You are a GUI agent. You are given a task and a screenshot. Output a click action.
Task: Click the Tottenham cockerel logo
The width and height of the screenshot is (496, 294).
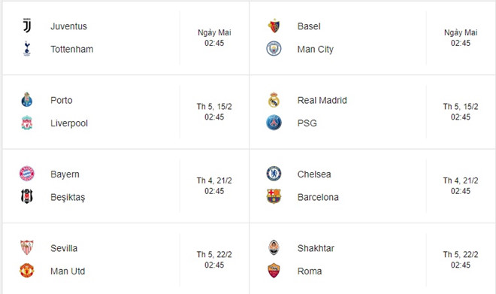tap(27, 49)
